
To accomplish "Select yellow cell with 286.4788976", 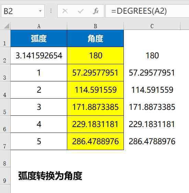I will click(x=95, y=141).
